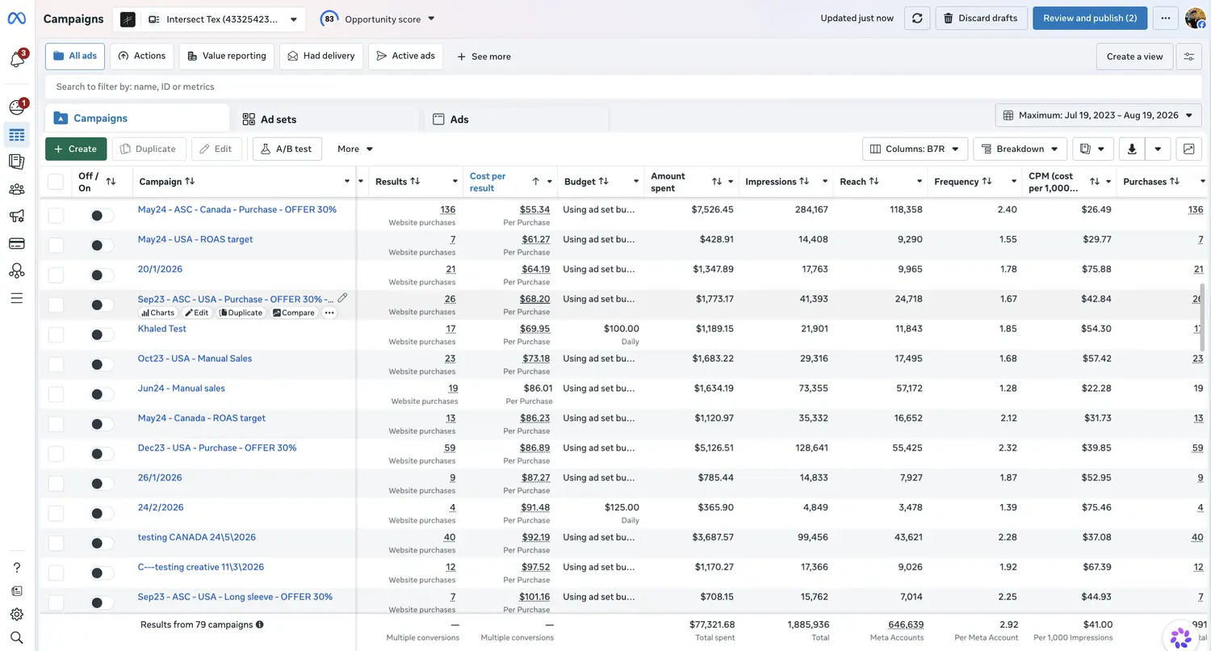Expand the Breakdown dropdown
Image resolution: width=1211 pixels, height=651 pixels.
click(x=1020, y=149)
